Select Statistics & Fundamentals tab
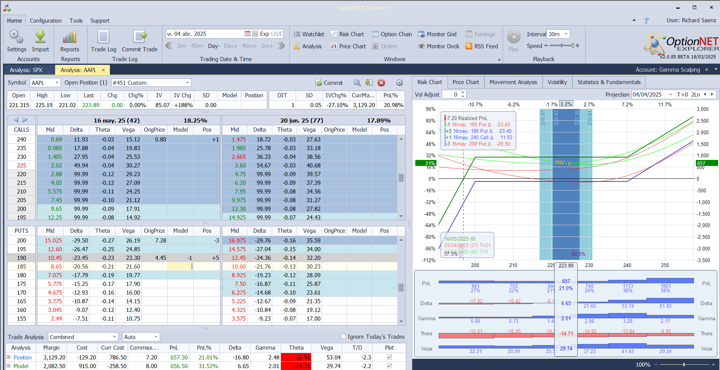The image size is (720, 370). 609,82
